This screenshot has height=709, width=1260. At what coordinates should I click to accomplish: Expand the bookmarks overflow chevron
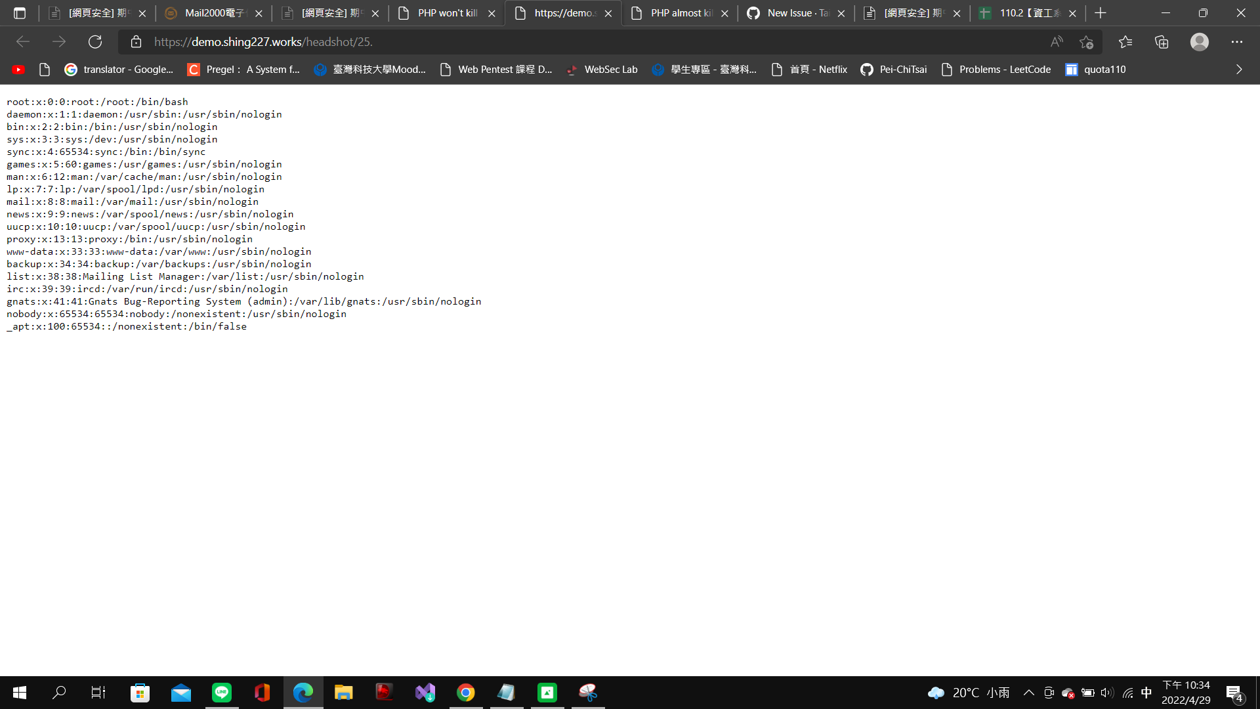click(x=1239, y=69)
